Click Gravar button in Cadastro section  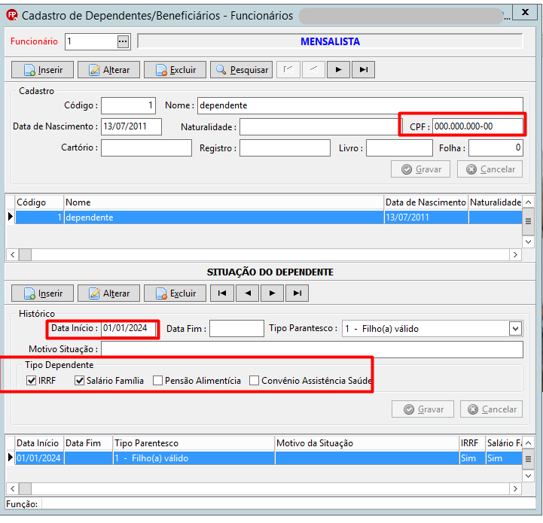pyautogui.click(x=420, y=169)
